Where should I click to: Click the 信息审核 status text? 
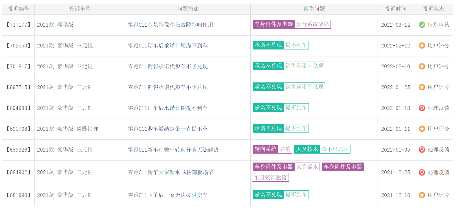pos(438,25)
